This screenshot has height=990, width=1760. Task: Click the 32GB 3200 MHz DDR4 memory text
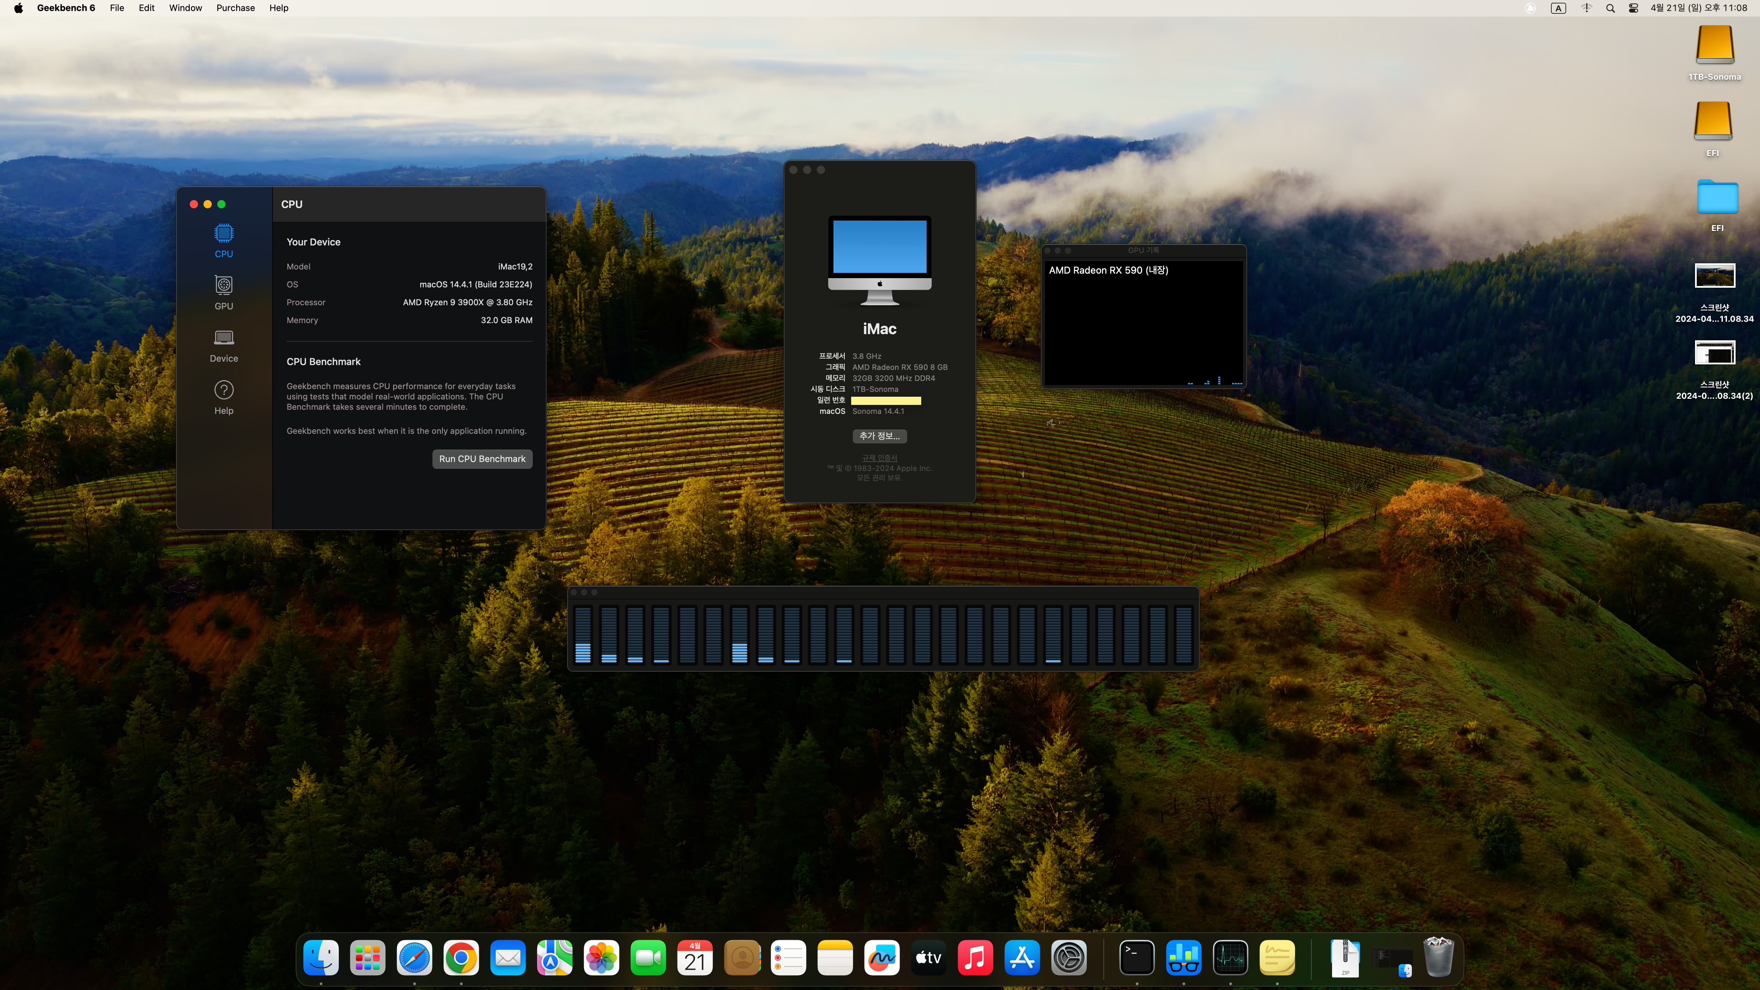(x=893, y=378)
